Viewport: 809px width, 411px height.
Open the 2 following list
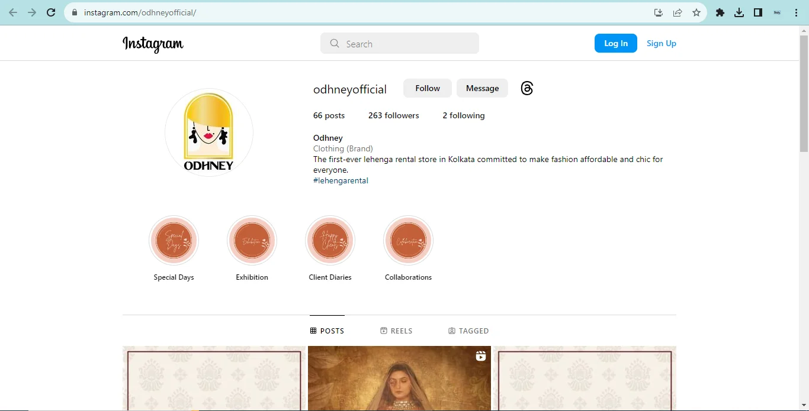click(x=464, y=115)
